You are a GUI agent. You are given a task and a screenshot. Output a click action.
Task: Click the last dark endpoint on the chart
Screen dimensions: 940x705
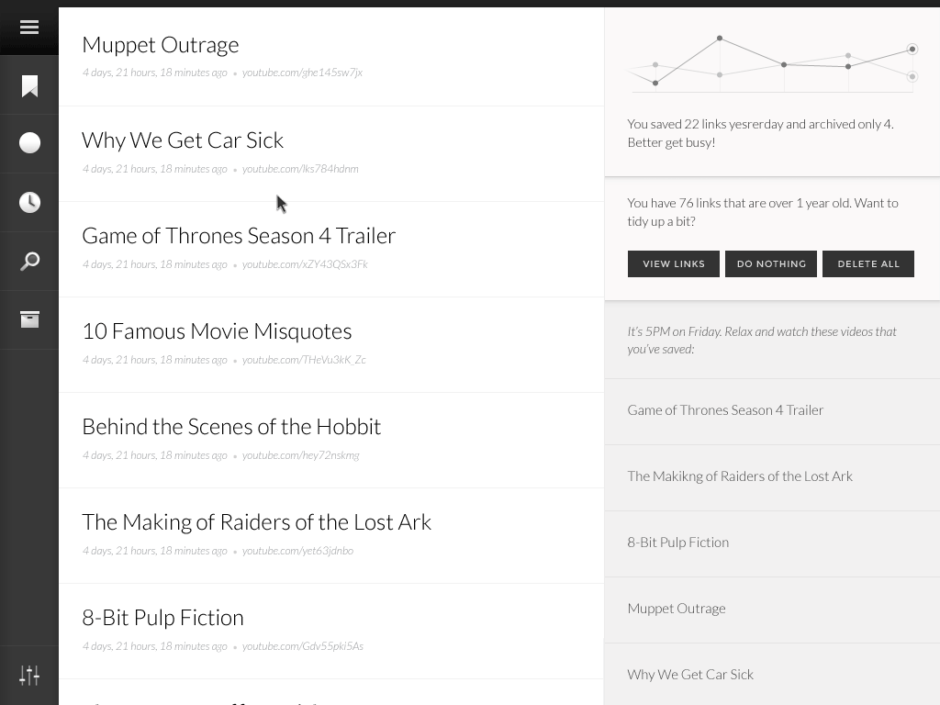912,50
